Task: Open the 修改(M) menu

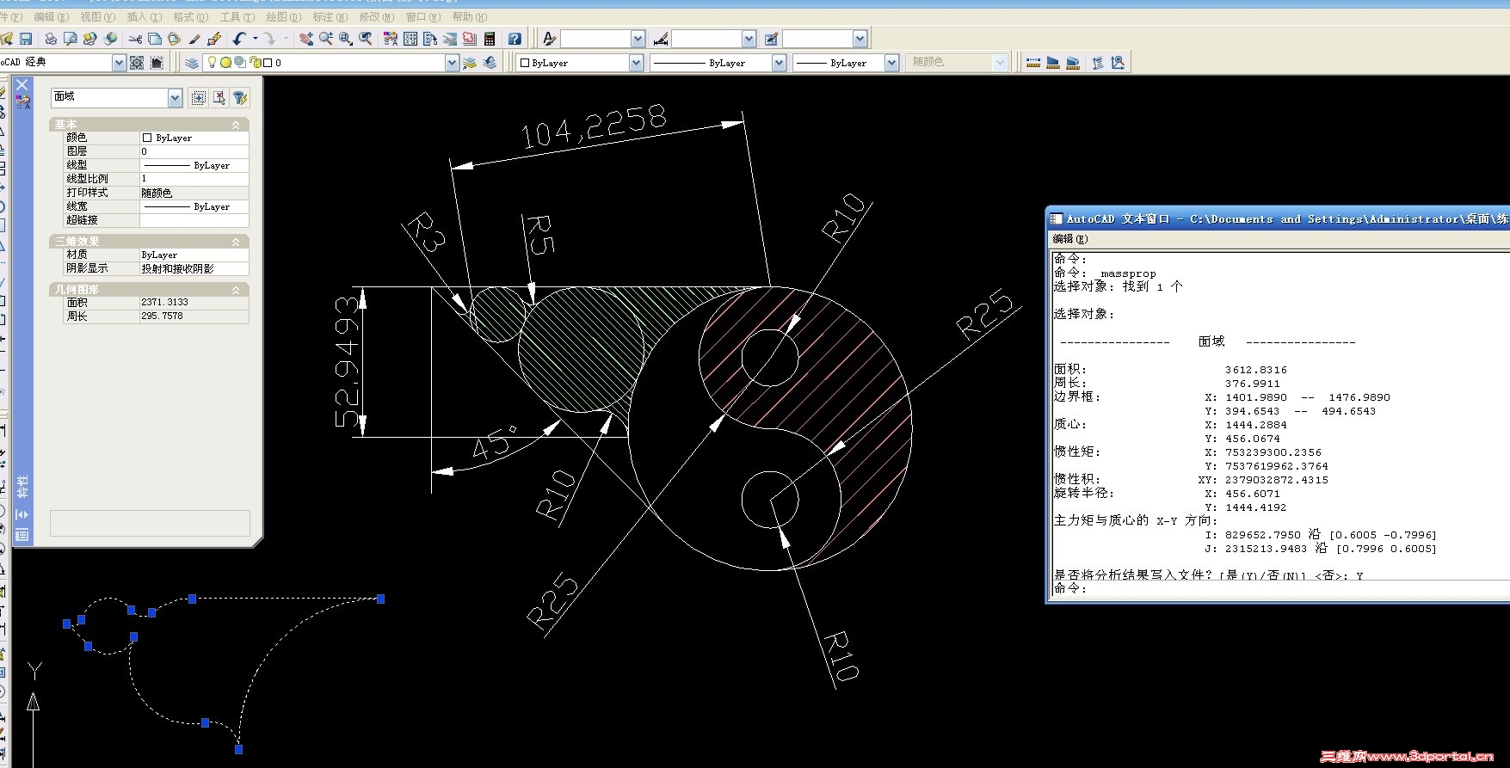Action: [377, 16]
